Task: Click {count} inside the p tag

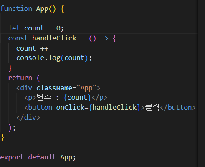Action: pos(77,98)
